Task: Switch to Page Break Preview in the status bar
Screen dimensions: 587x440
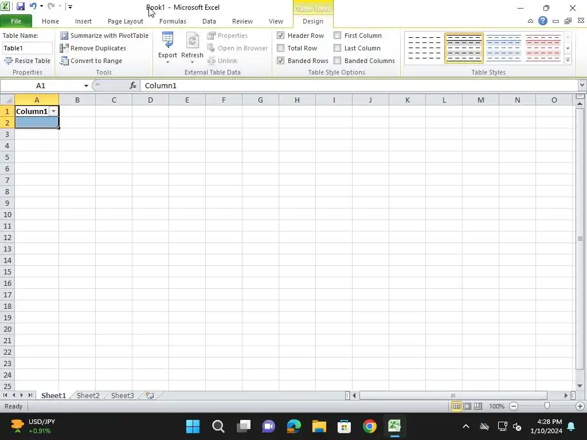Action: click(478, 406)
